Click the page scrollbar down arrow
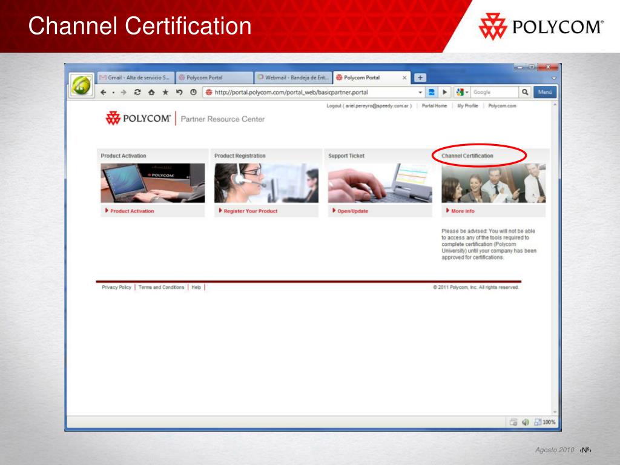620x465 pixels. click(x=555, y=412)
